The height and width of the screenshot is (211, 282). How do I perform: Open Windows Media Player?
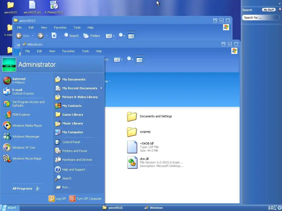click(23, 126)
